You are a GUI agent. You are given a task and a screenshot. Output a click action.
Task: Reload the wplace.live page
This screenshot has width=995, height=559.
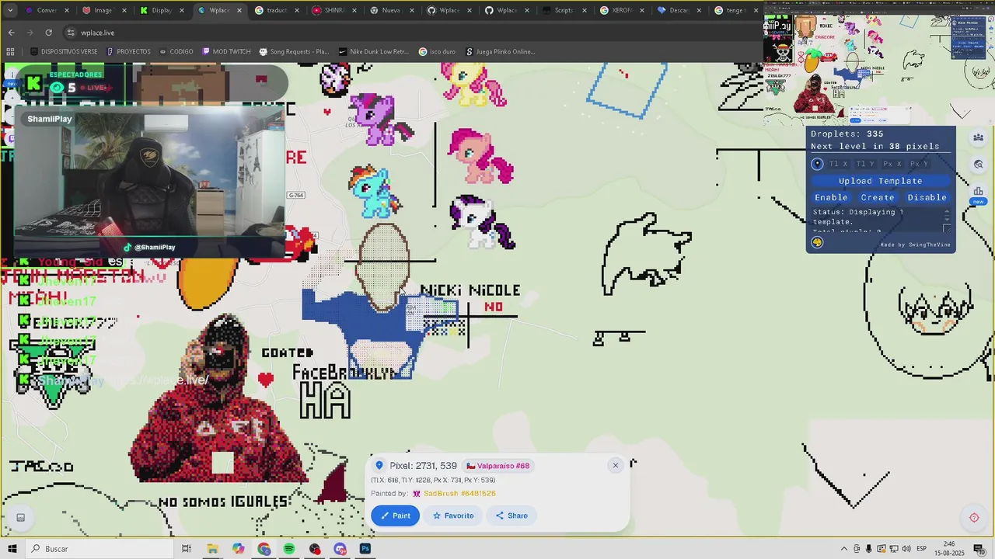point(48,33)
